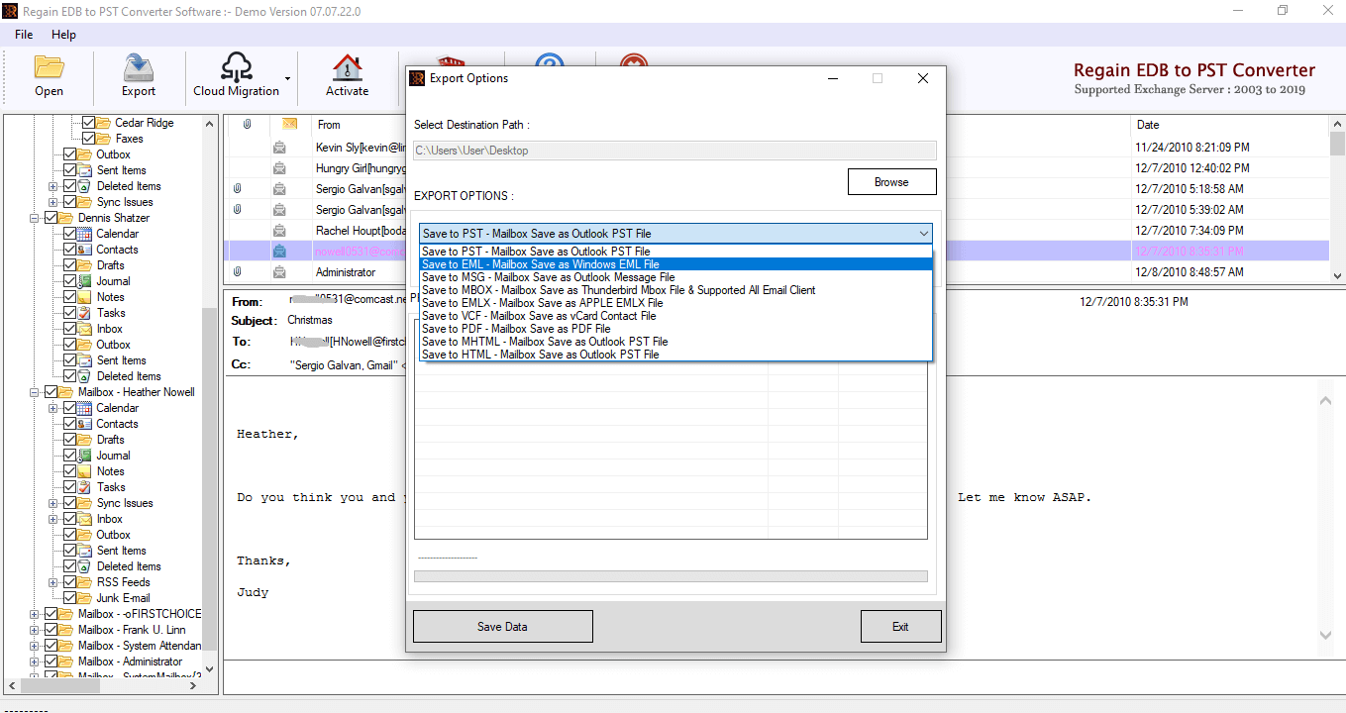
Task: Click the Dennis Shatzer mailbox folder icon
Action: pyautogui.click(x=66, y=218)
